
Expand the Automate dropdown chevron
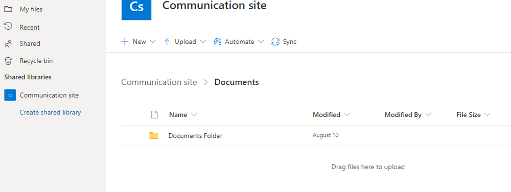[261, 42]
